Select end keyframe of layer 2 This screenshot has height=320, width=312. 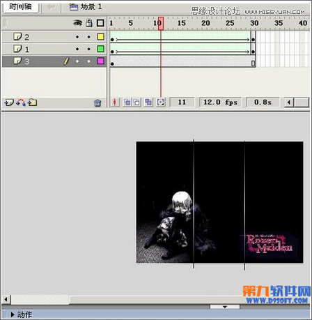tap(253, 39)
